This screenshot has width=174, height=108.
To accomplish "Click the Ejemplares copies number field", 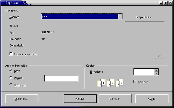I will pos(144,72).
